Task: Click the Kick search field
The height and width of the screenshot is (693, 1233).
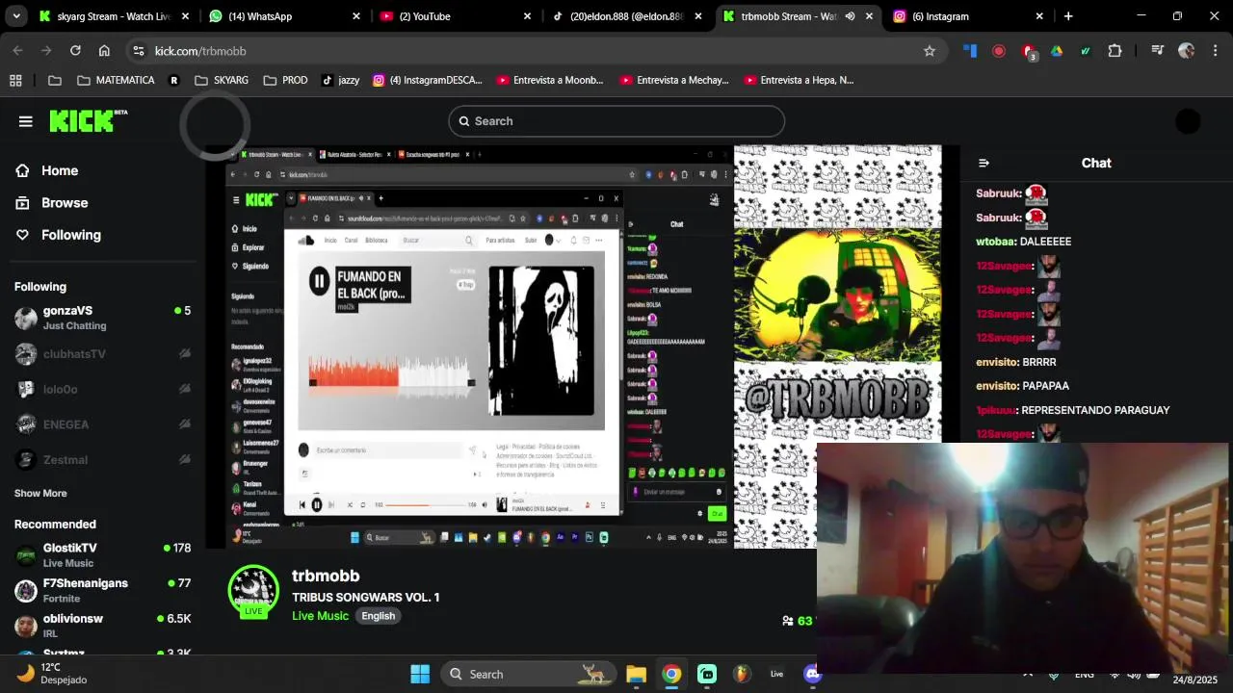Action: click(x=616, y=121)
